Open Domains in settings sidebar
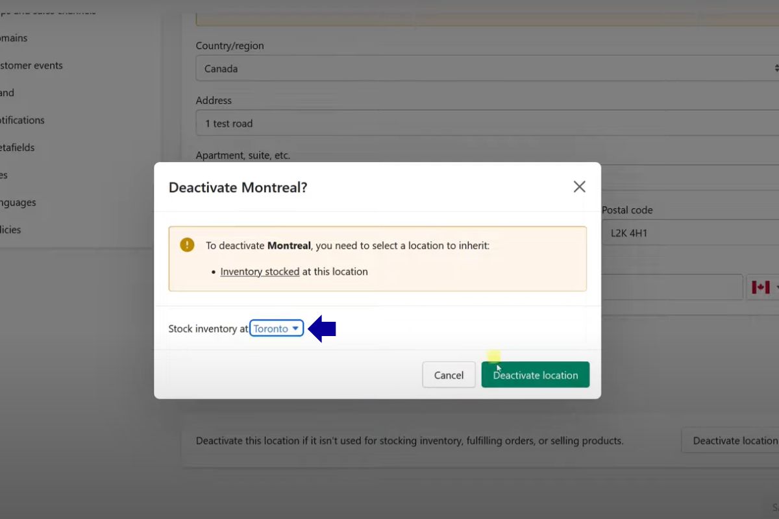Screen dimensions: 779x519 [x=13, y=38]
